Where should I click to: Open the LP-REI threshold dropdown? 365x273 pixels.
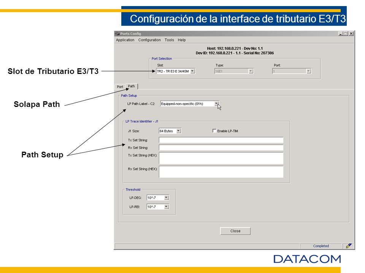click(x=158, y=207)
